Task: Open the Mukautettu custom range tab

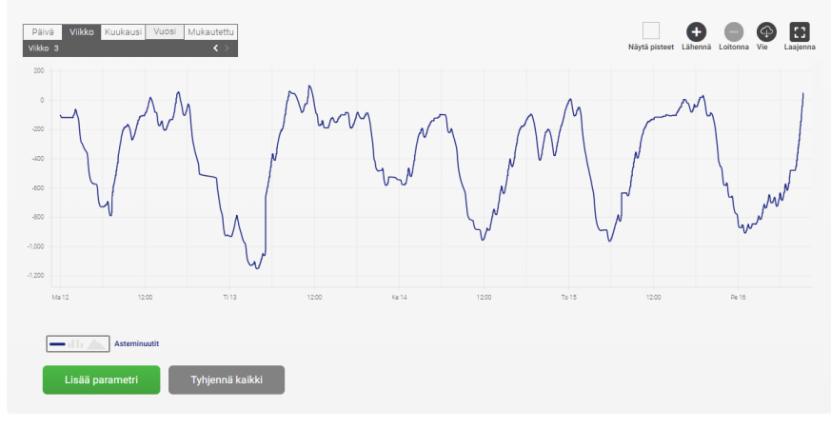Action: 210,31
